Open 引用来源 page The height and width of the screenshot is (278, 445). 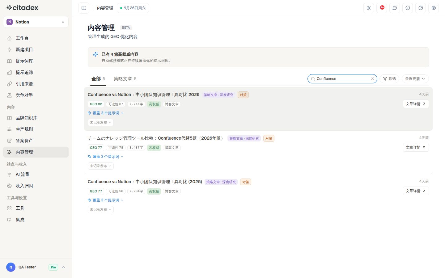point(36,84)
